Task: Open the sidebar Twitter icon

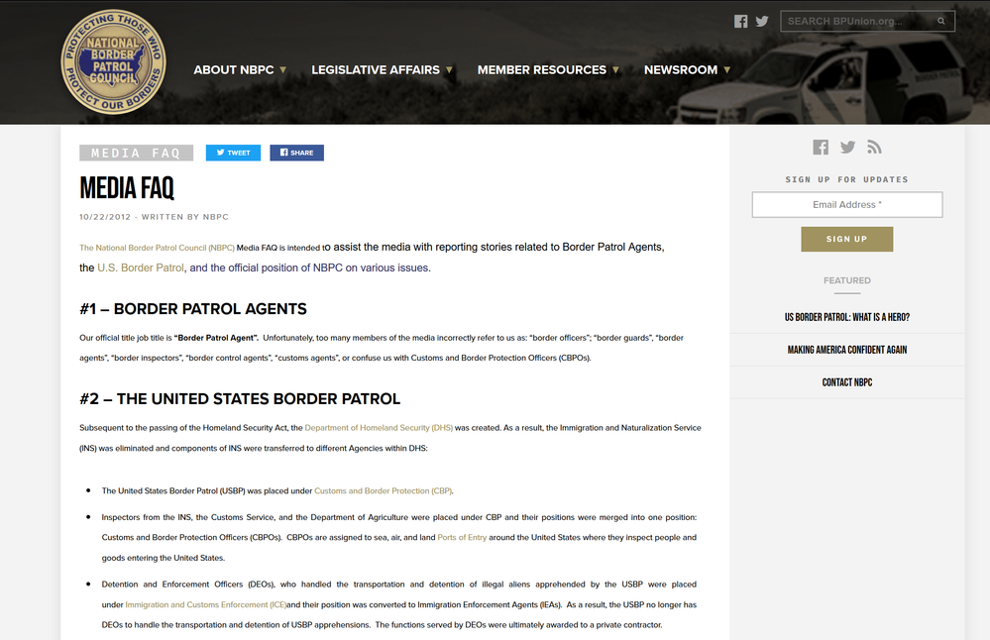Action: [847, 147]
